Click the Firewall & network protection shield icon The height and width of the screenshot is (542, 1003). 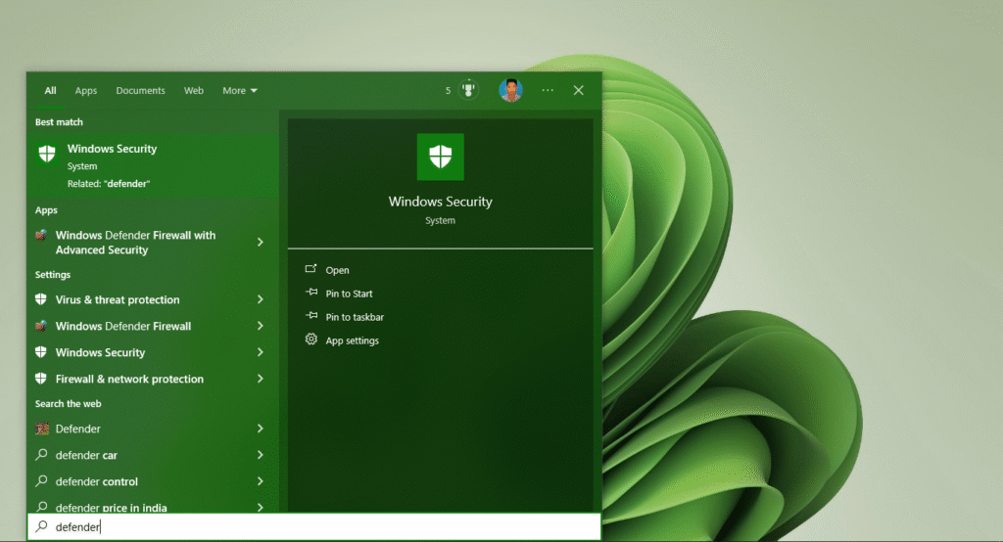pyautogui.click(x=41, y=379)
